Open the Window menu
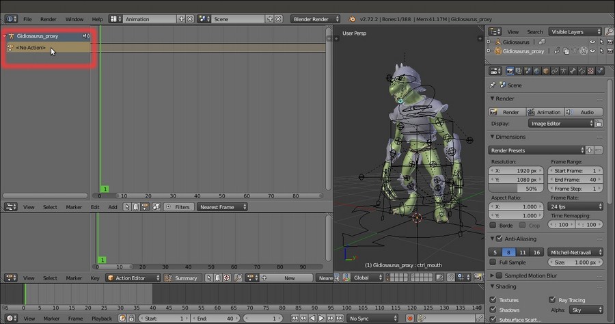The width and height of the screenshot is (615, 324). (74, 19)
